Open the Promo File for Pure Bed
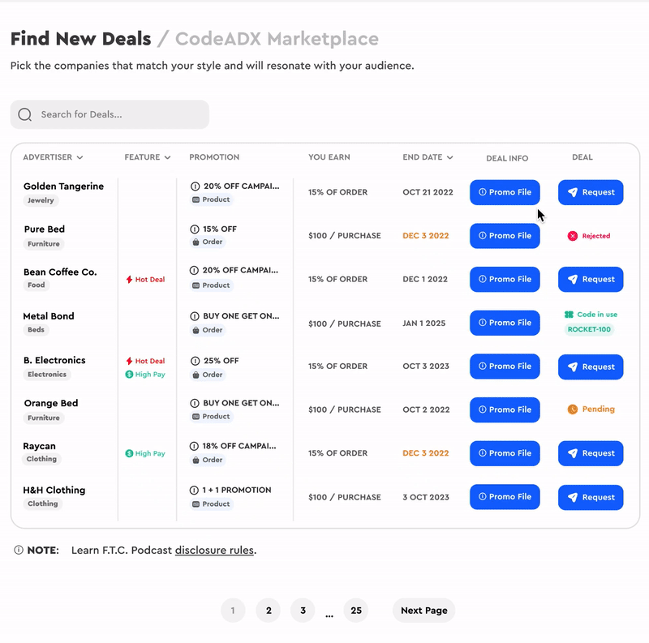The width and height of the screenshot is (649, 643). click(x=505, y=236)
